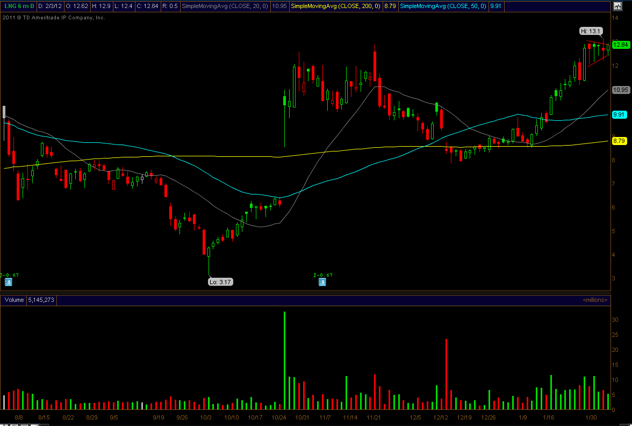Click the 8/8 date label
Screen dimensions: 632x426
[x=19, y=417]
